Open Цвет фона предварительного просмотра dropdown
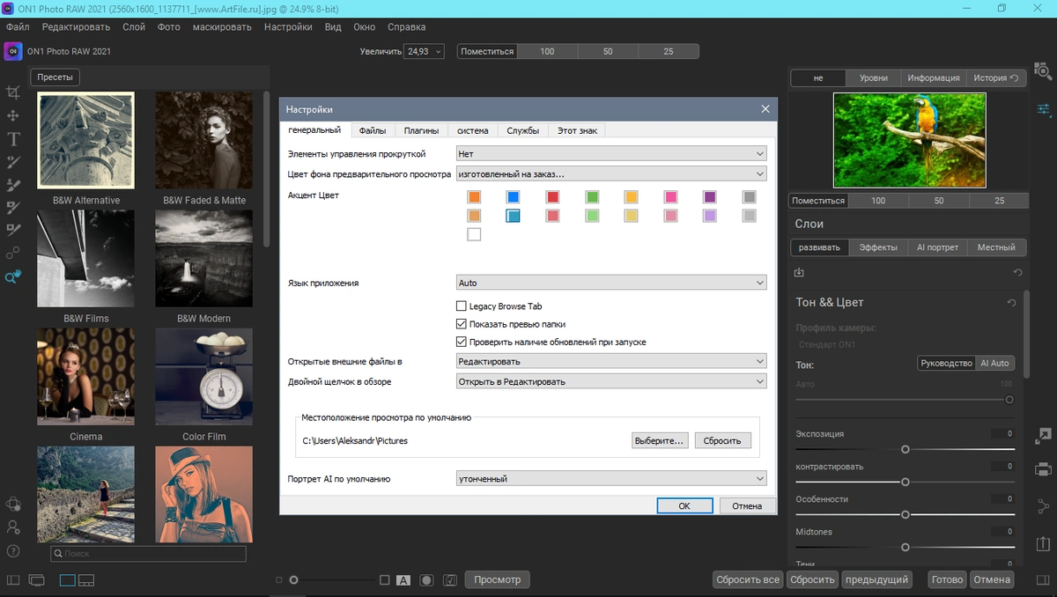1057x597 pixels. [611, 174]
